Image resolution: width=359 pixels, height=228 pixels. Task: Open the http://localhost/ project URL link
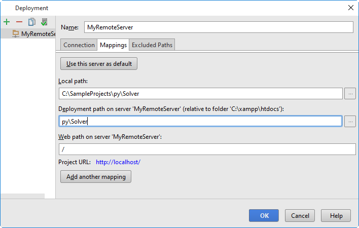pyautogui.click(x=118, y=162)
